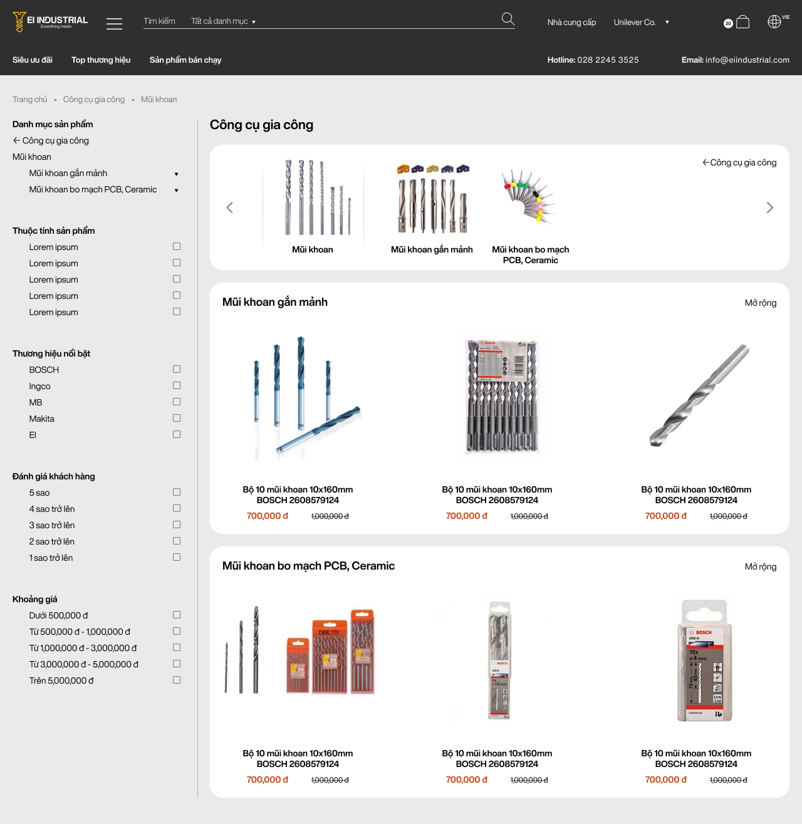Check Trên 5,000,000 đ price filter
802x824 pixels.
(x=177, y=681)
